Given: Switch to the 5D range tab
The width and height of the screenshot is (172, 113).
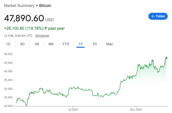Looking at the screenshot, I should 22,44.
